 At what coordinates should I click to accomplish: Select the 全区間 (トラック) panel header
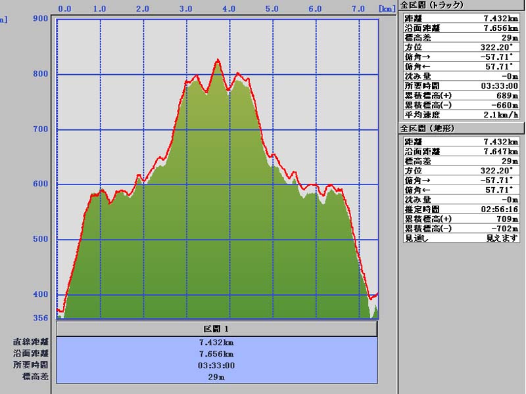[432, 5]
